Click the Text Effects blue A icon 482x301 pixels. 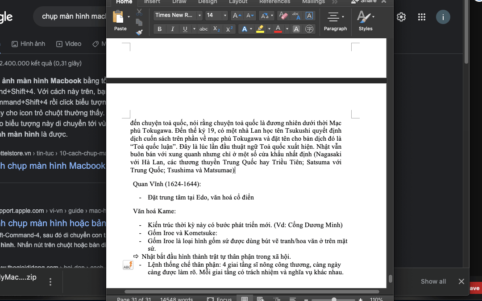tap(245, 29)
